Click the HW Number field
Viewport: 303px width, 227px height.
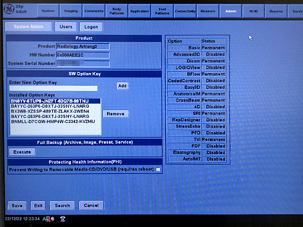[x=83, y=55]
